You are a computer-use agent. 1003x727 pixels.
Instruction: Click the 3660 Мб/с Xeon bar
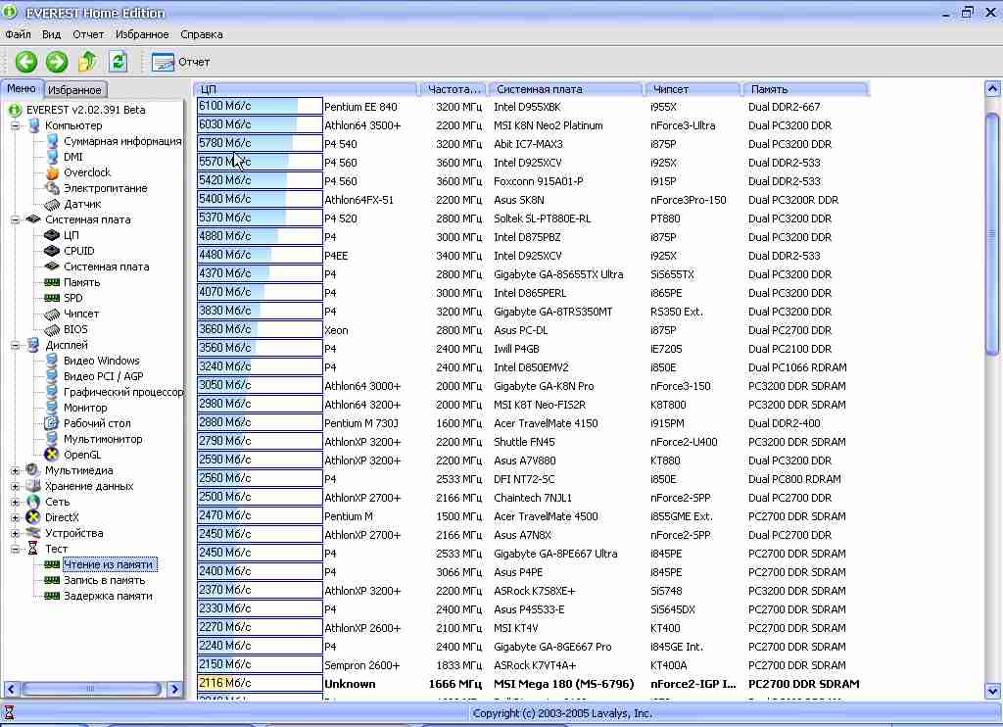click(260, 329)
